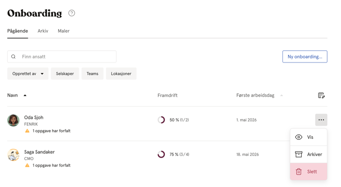Click the search magnifier icon
Image resolution: width=341 pixels, height=187 pixels.
(x=13, y=56)
